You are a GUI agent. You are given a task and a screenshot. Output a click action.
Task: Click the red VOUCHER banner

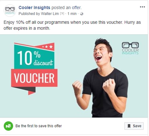[34, 78]
